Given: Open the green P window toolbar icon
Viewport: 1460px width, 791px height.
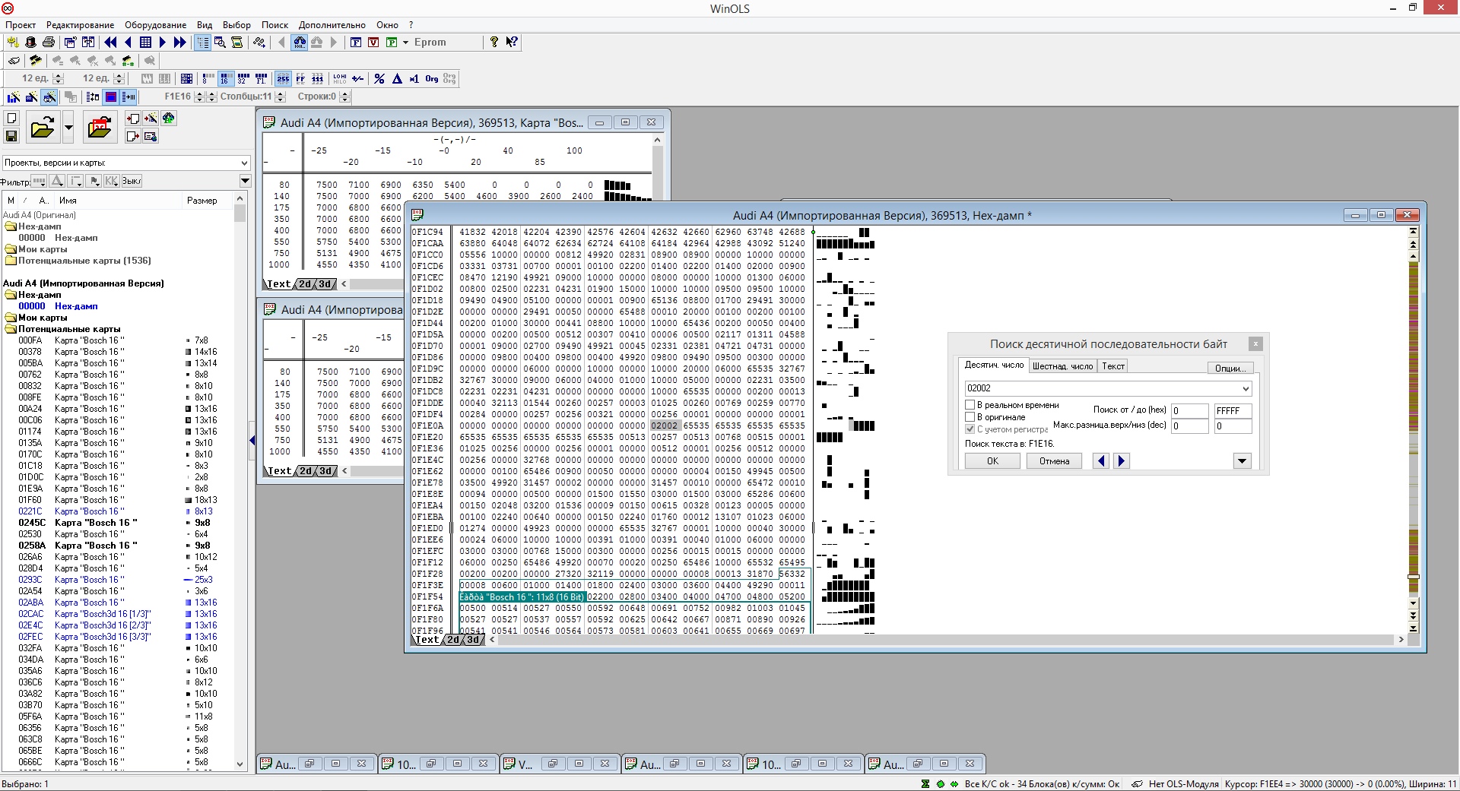Looking at the screenshot, I should (392, 43).
